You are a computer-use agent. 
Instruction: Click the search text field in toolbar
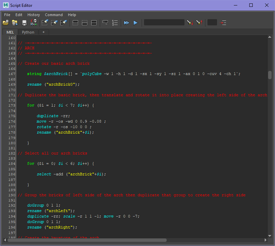[x=164, y=22]
